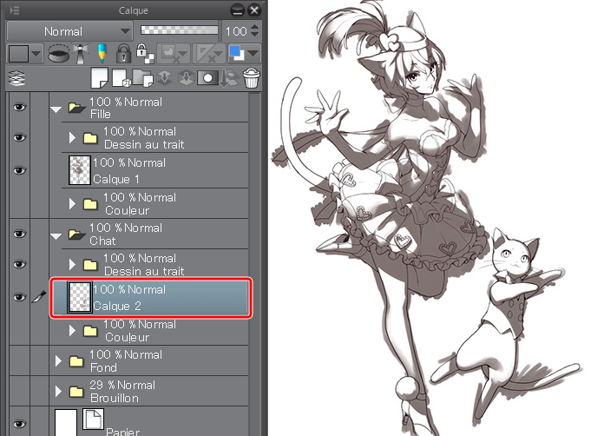The height and width of the screenshot is (436, 604).
Task: Collapse the Fille folder triangle
Action: pyautogui.click(x=56, y=109)
